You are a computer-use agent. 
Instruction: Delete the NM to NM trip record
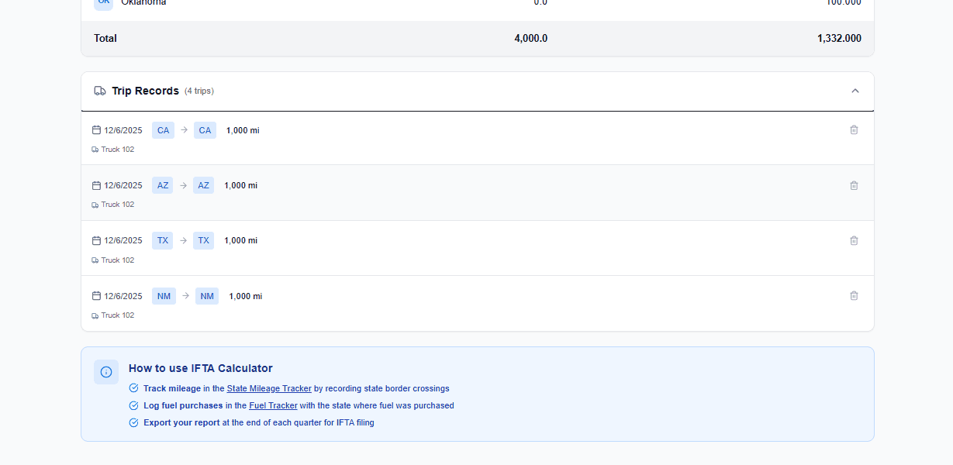854,295
